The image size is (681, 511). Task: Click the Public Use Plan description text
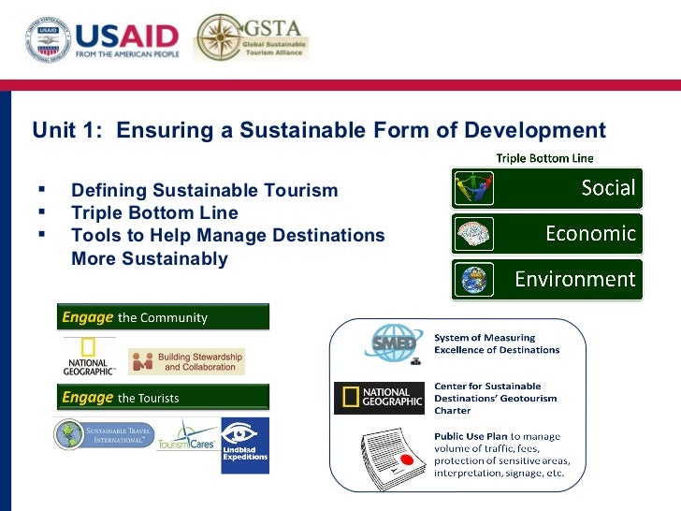click(x=502, y=455)
